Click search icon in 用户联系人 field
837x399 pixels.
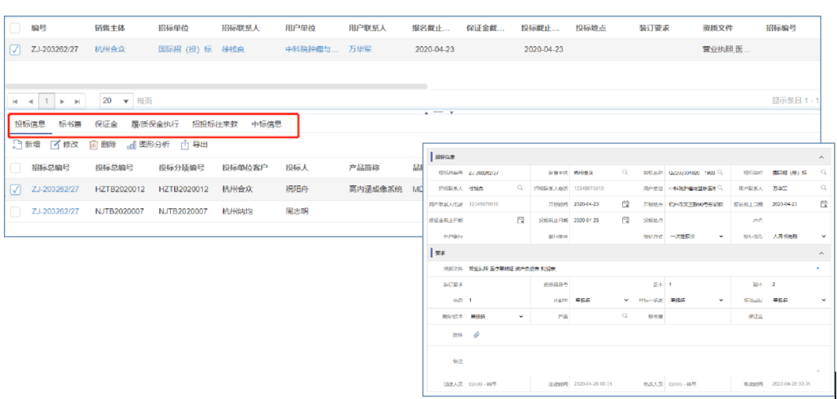(824, 188)
